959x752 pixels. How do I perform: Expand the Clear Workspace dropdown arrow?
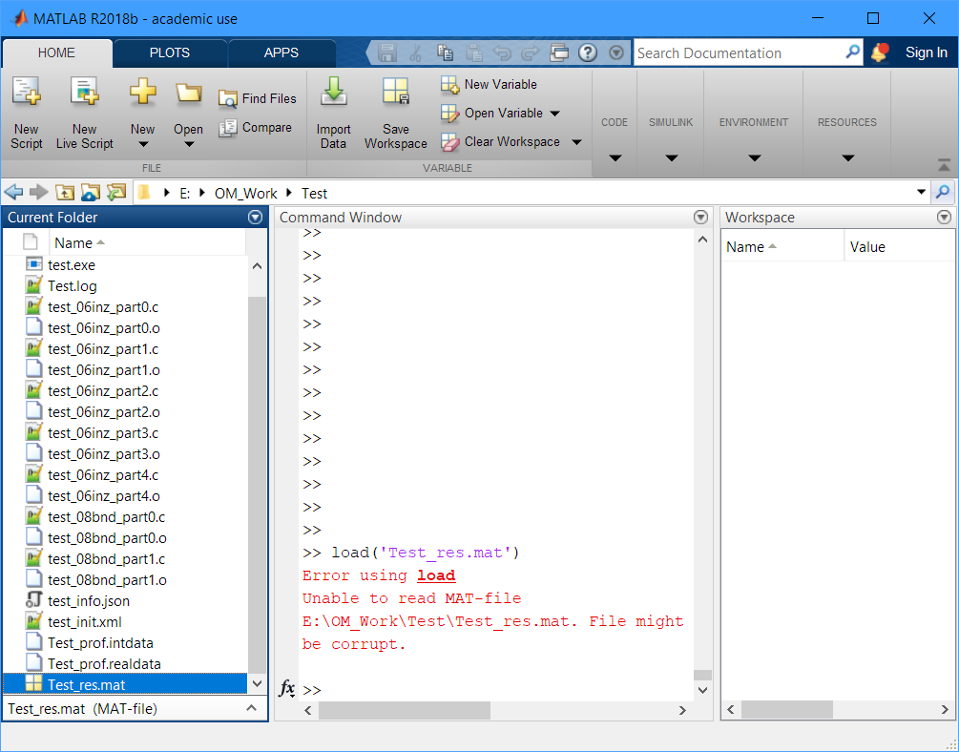tap(576, 142)
